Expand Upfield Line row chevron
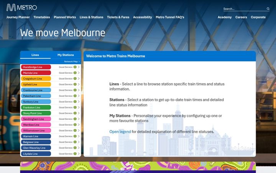 [x=79, y=84]
